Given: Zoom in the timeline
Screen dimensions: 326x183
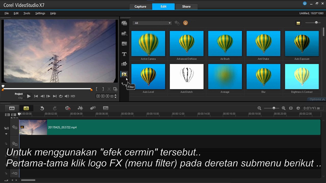Looking at the screenshot, I should 283,108.
